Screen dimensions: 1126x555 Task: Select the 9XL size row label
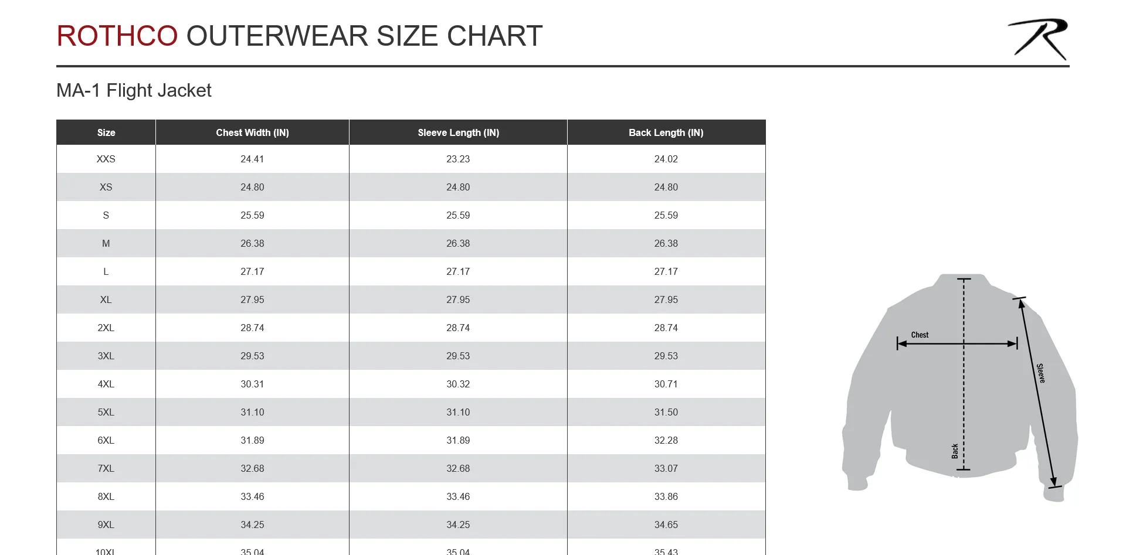click(x=106, y=525)
